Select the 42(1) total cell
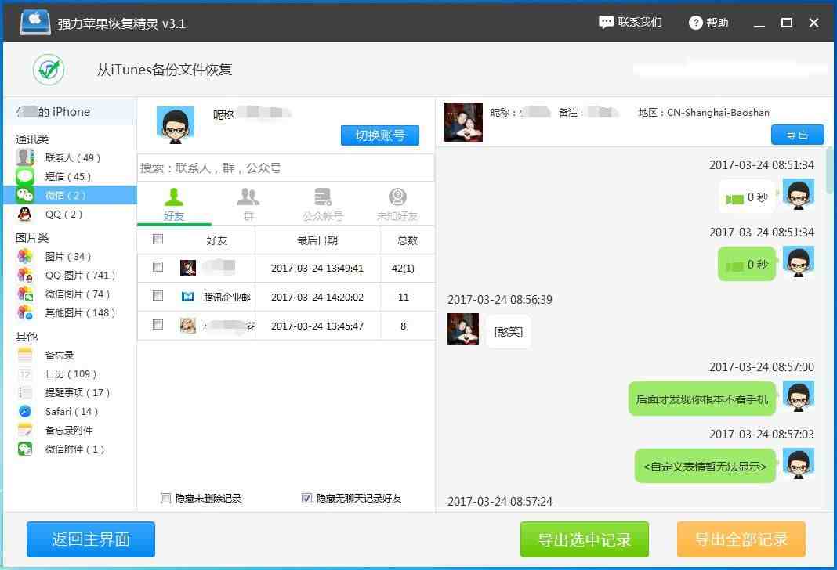This screenshot has width=837, height=570. 403,269
